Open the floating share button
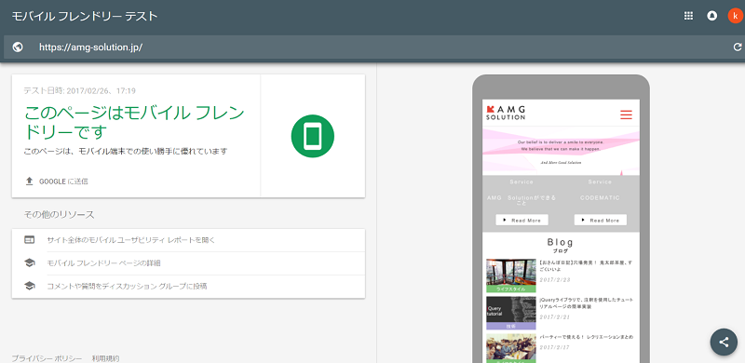 [x=724, y=342]
